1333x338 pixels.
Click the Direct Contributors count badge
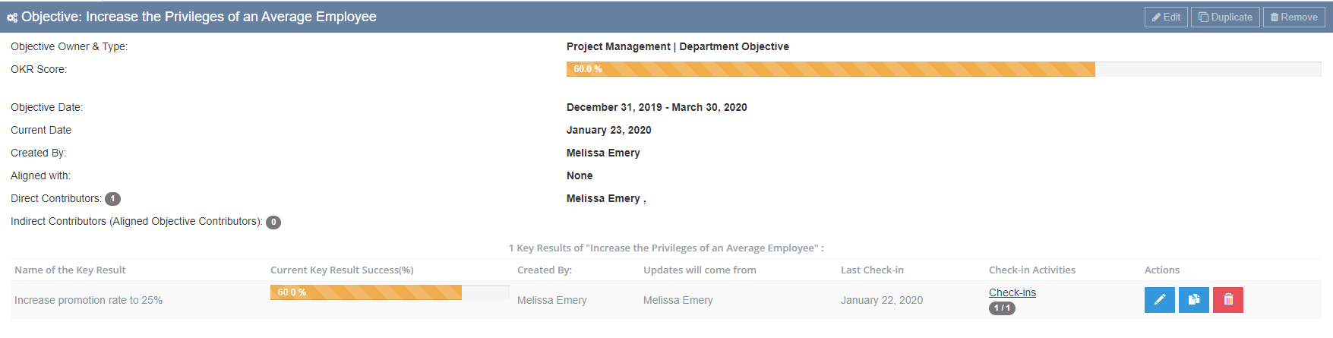point(112,199)
